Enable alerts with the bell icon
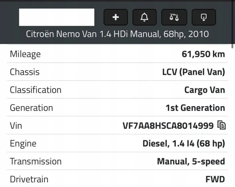The height and width of the screenshot is (187, 235). 145,17
